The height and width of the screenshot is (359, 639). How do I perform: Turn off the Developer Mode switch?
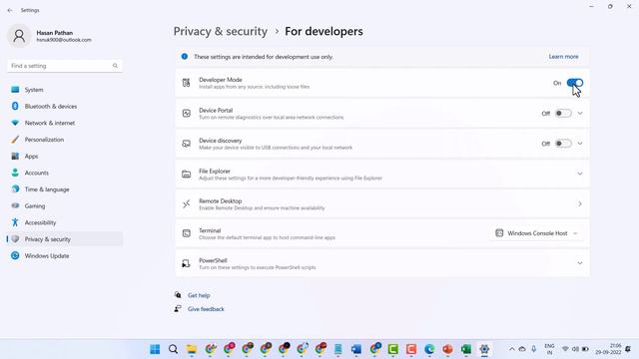point(575,83)
